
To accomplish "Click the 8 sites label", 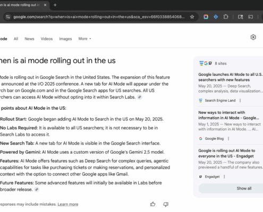I will pos(220,63).
